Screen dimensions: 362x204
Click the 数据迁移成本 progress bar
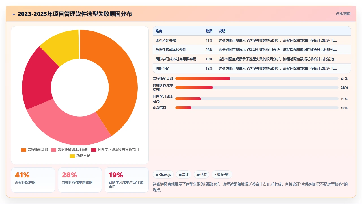click(257, 88)
